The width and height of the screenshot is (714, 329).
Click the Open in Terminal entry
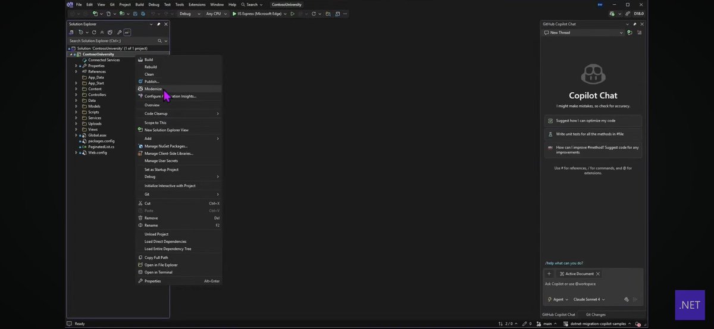pyautogui.click(x=178, y=272)
